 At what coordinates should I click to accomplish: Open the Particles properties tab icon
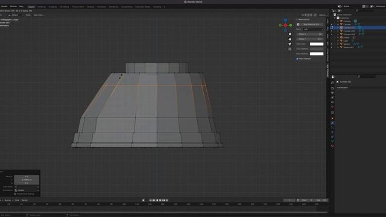332,128
